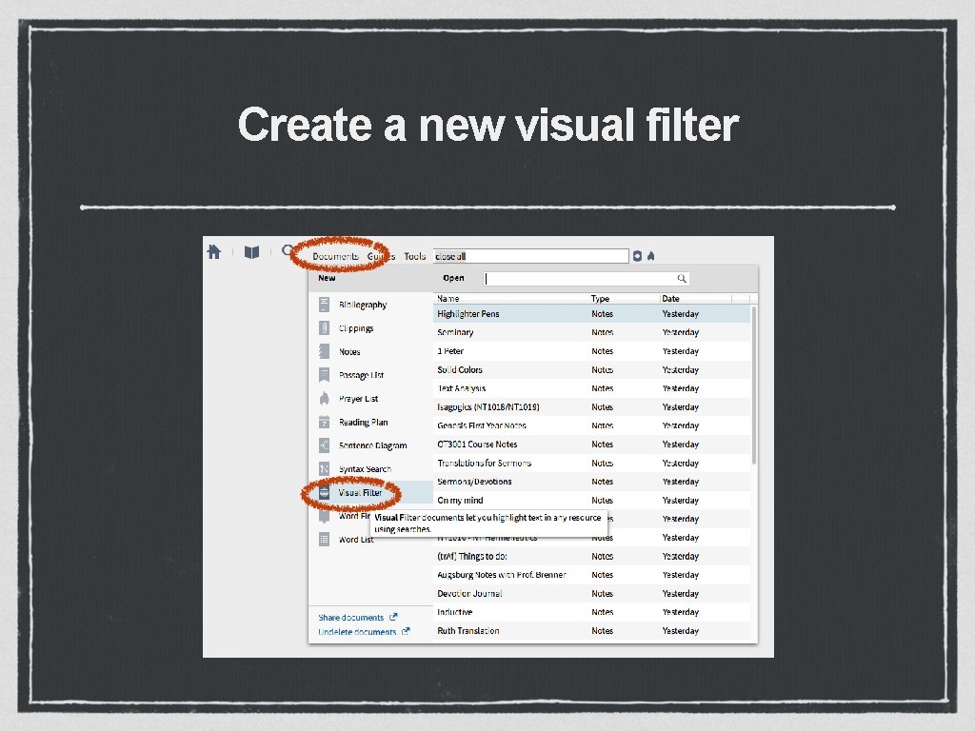Create a new Reading Plan document

370,422
